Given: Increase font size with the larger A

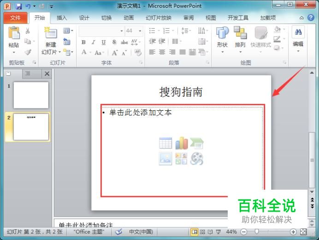Looking at the screenshot, I should point(115,53).
